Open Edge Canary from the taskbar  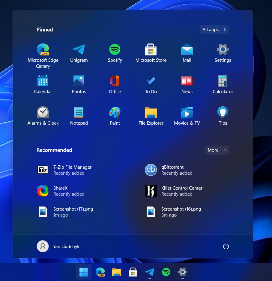tap(100, 272)
